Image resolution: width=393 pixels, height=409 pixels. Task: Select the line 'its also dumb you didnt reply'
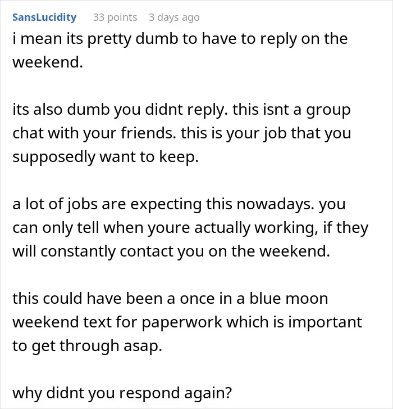pos(182,110)
